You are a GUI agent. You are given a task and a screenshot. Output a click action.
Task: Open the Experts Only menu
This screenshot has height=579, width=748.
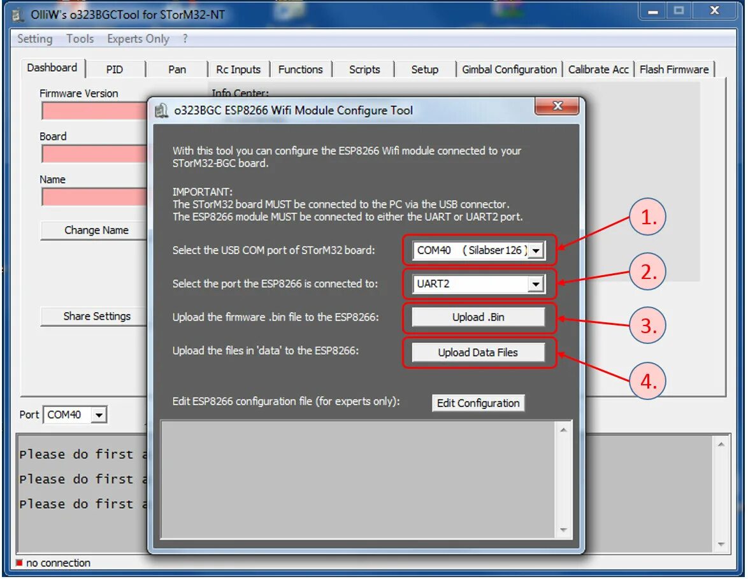(x=138, y=39)
